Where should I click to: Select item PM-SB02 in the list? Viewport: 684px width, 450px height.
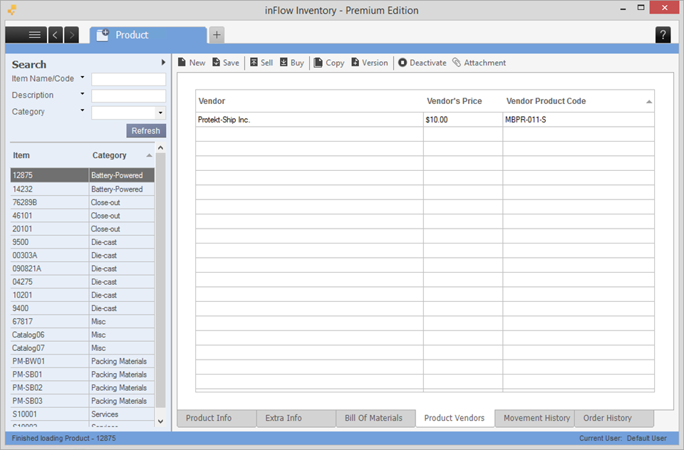pyautogui.click(x=83, y=387)
